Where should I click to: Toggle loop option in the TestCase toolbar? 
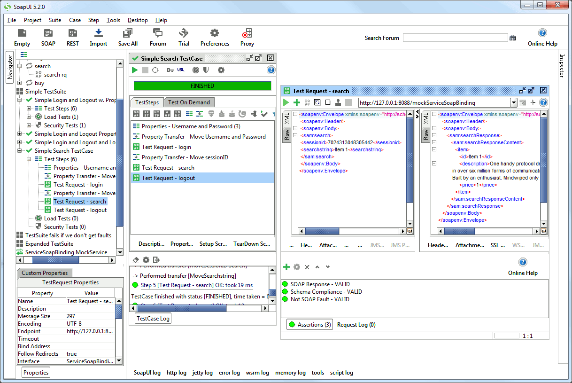(155, 70)
